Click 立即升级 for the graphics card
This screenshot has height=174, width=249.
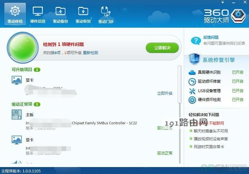(165, 93)
